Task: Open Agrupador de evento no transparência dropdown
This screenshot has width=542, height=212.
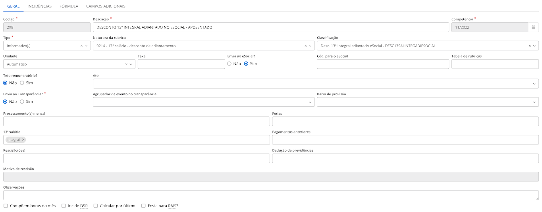Action: (x=310, y=102)
